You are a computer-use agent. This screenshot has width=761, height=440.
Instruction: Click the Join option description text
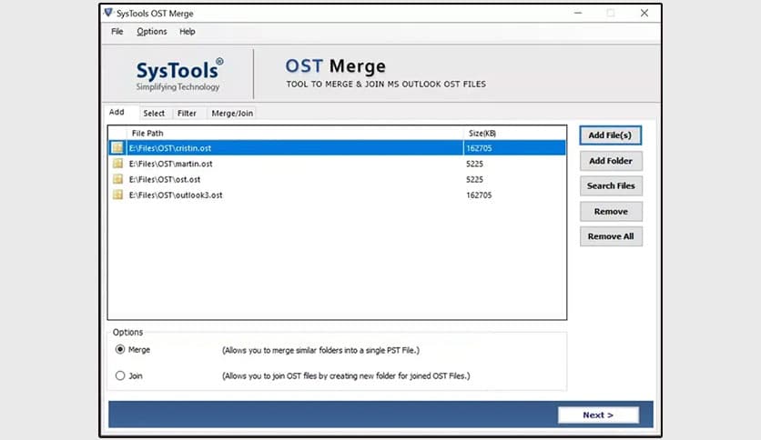pos(346,375)
